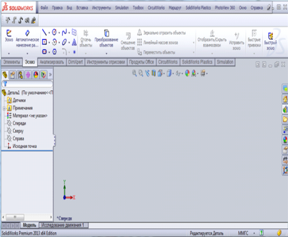Click Move Entities (Переместить объекты)
Viewport: 288px width, 237px height.
click(x=156, y=52)
